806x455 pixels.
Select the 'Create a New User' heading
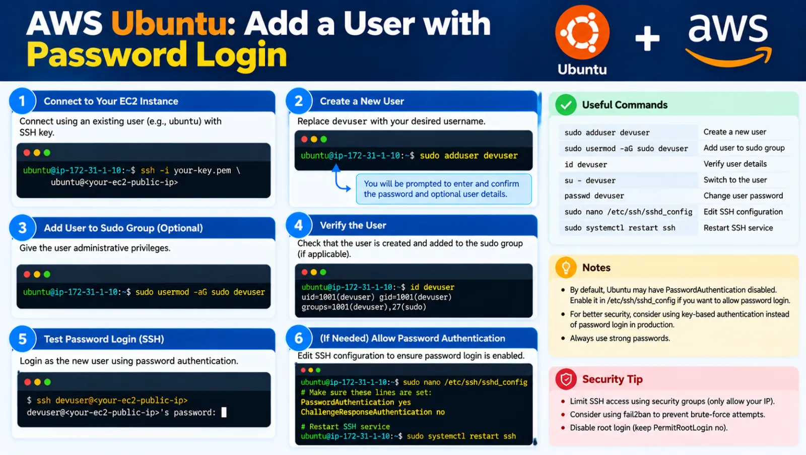coord(362,101)
